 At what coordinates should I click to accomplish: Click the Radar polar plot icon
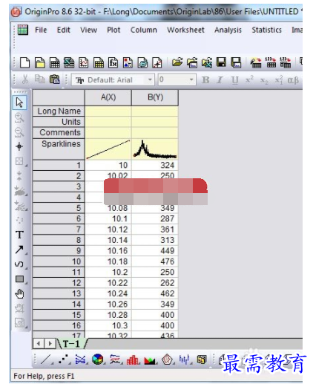point(167,360)
